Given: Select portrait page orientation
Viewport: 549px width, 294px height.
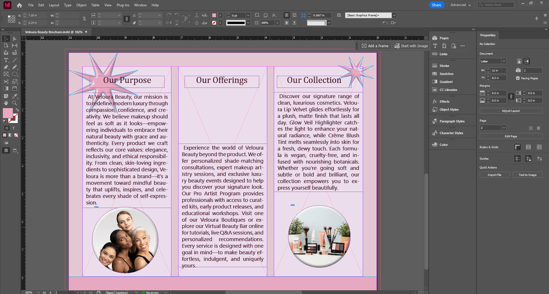Looking at the screenshot, I should pyautogui.click(x=519, y=61).
